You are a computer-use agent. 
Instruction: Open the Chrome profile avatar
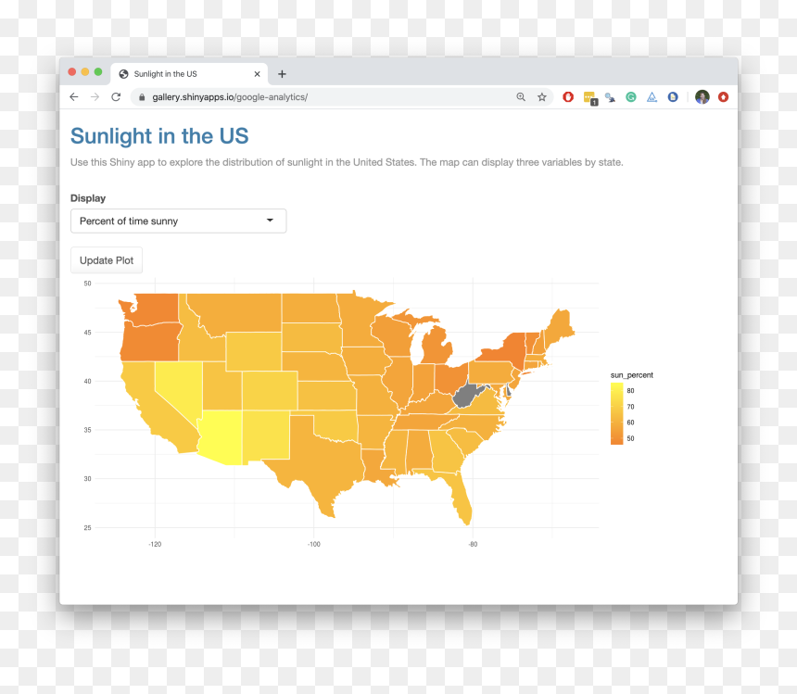point(702,97)
